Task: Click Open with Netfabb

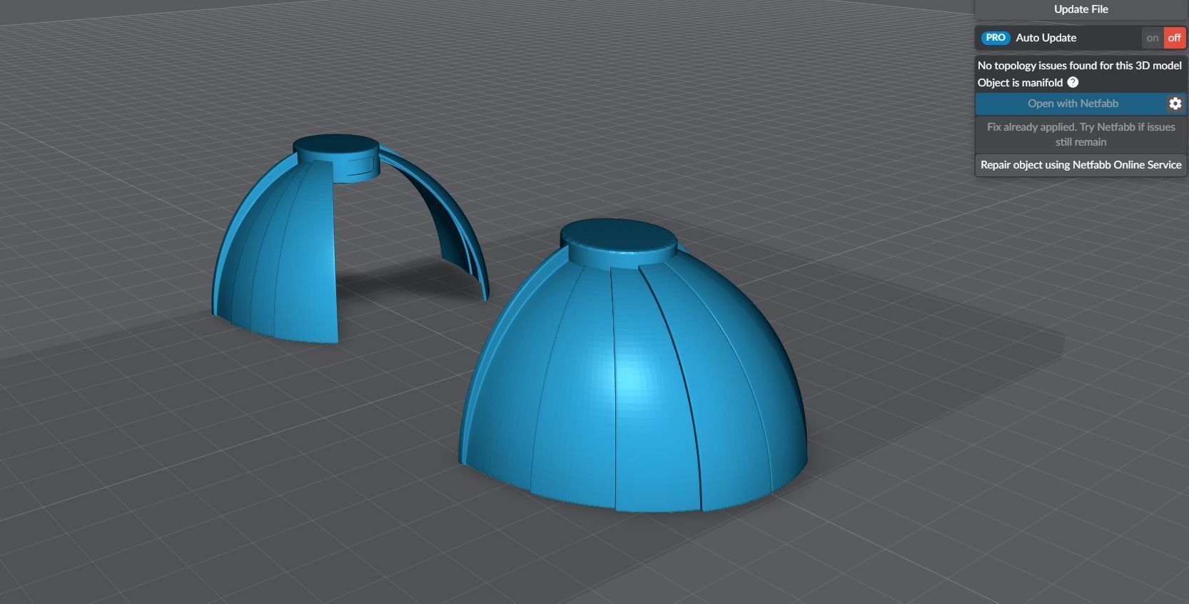Action: click(x=1072, y=104)
